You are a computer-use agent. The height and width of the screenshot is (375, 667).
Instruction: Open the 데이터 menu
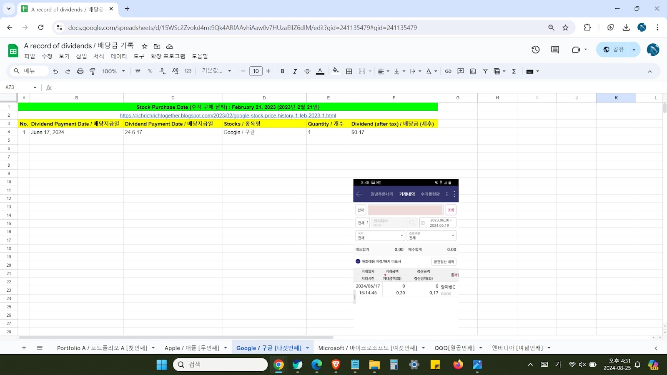point(119,56)
